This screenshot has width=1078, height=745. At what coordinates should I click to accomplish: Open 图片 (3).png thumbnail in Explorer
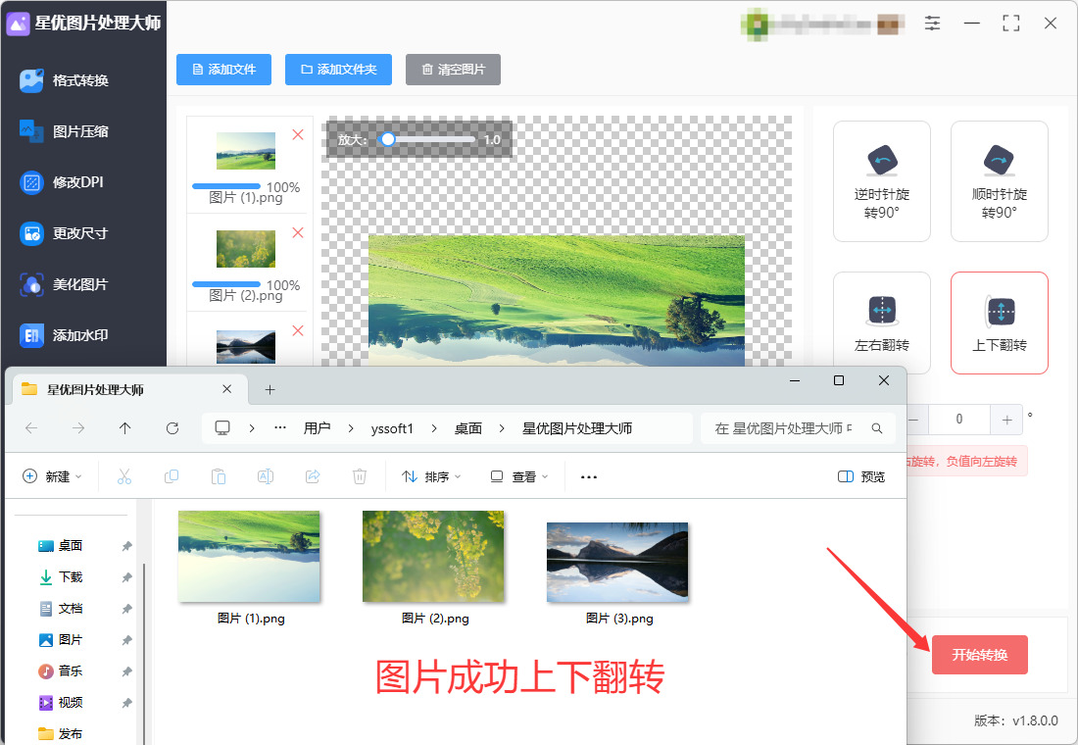pos(617,563)
